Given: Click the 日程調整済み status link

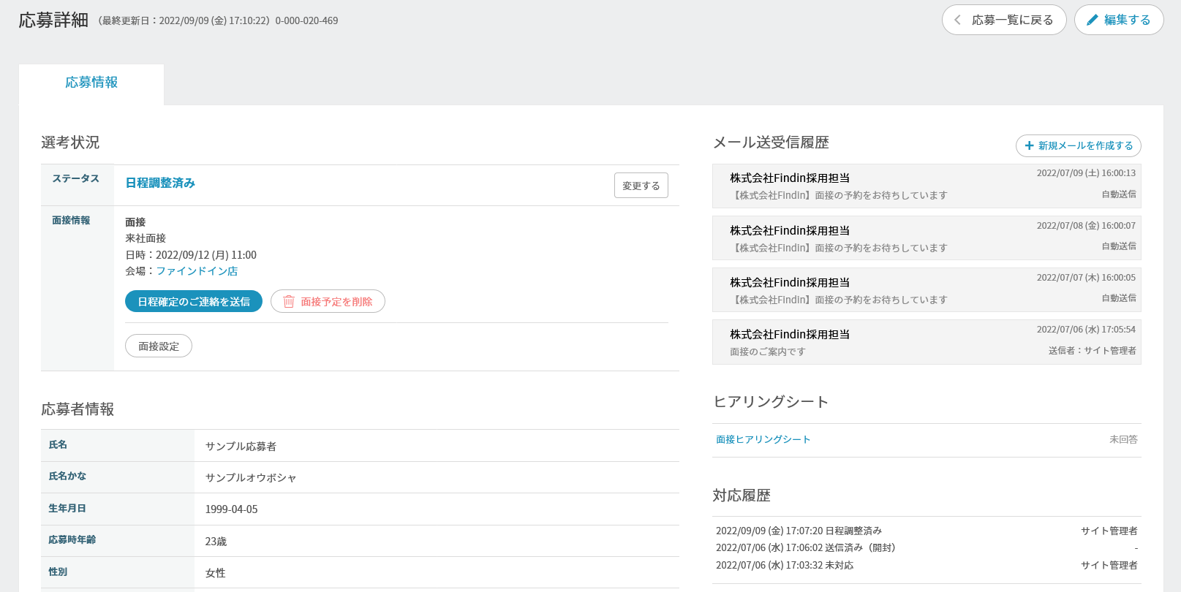Looking at the screenshot, I should point(160,183).
